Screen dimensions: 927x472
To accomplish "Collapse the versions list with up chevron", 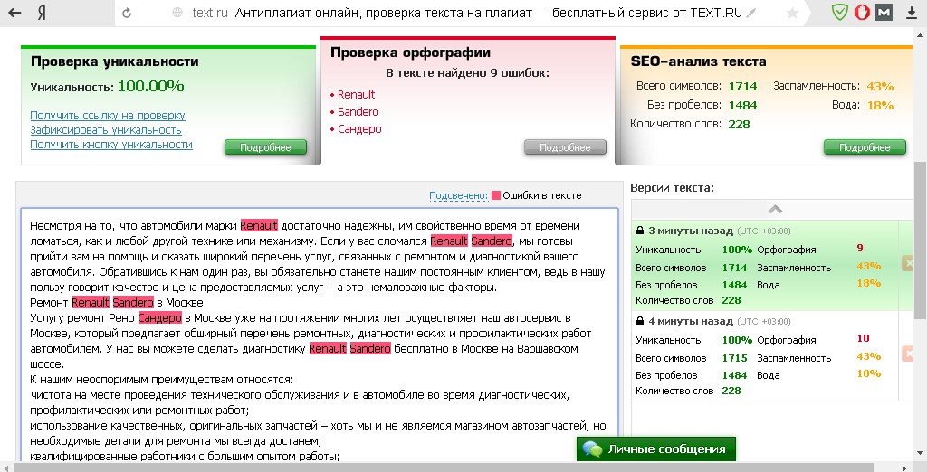I will coord(775,209).
